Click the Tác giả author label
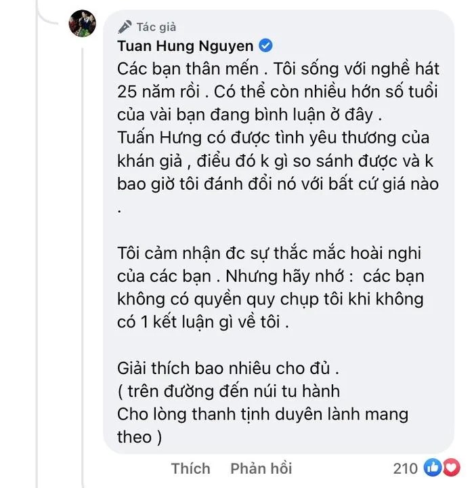The width and height of the screenshot is (474, 488). pyautogui.click(x=156, y=26)
